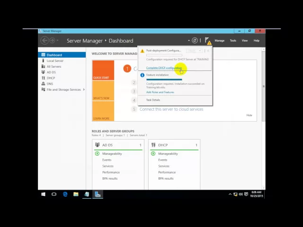Open Task View on the taskbar
The height and width of the screenshot is (227, 303).
(54, 194)
